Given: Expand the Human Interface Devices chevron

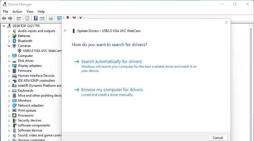Looking at the screenshot, I should click(x=9, y=76).
